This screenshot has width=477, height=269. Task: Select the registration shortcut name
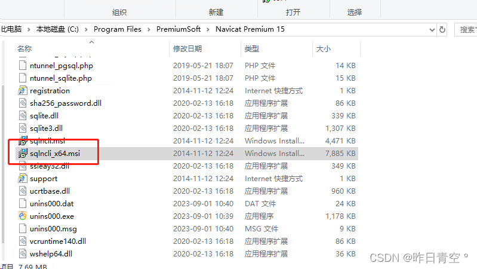click(50, 90)
